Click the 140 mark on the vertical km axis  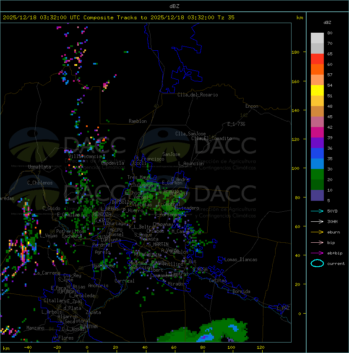[x=295, y=110]
